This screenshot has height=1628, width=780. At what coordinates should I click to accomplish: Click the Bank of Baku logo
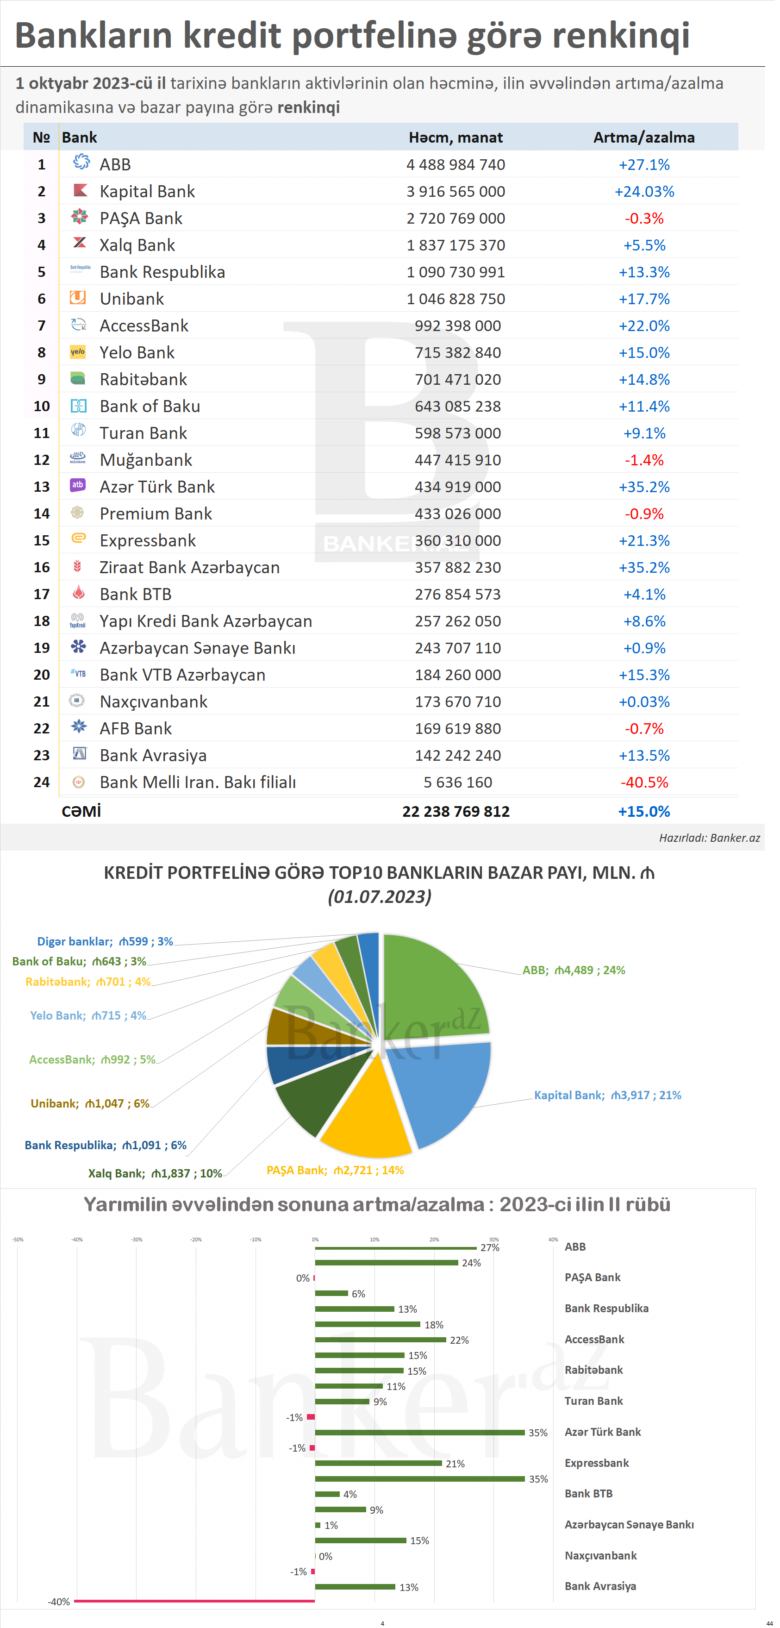click(x=78, y=406)
